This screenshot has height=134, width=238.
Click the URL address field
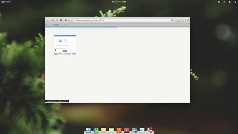123,20
